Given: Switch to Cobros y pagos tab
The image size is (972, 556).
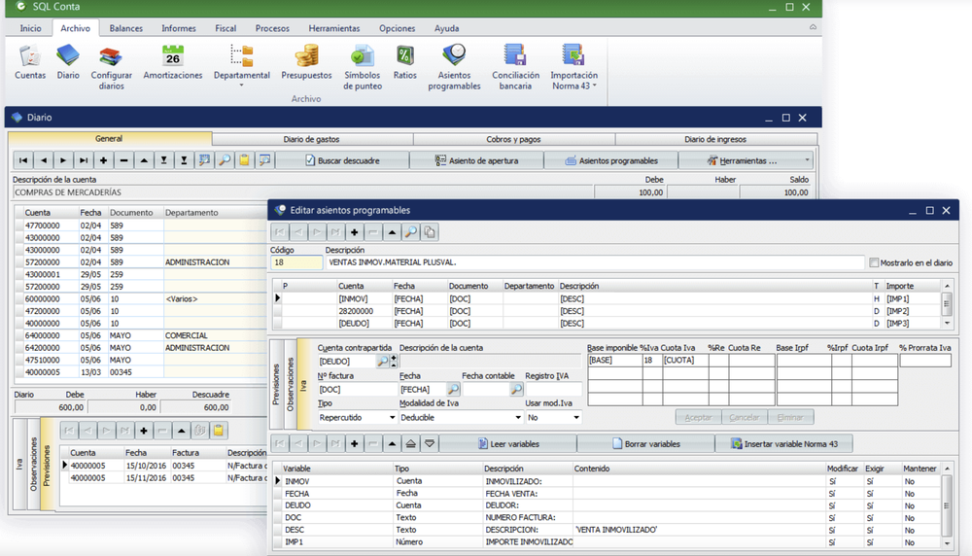Looking at the screenshot, I should (x=513, y=139).
